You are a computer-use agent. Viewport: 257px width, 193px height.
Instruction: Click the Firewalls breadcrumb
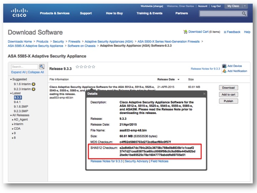coord(74,41)
